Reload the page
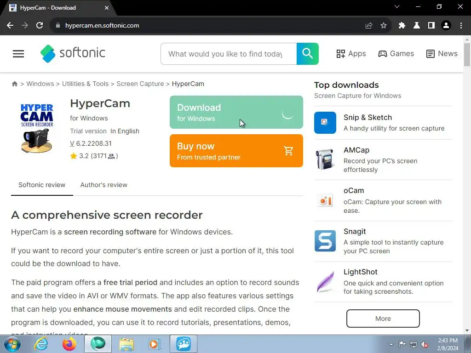The height and width of the screenshot is (353, 471). click(x=40, y=26)
